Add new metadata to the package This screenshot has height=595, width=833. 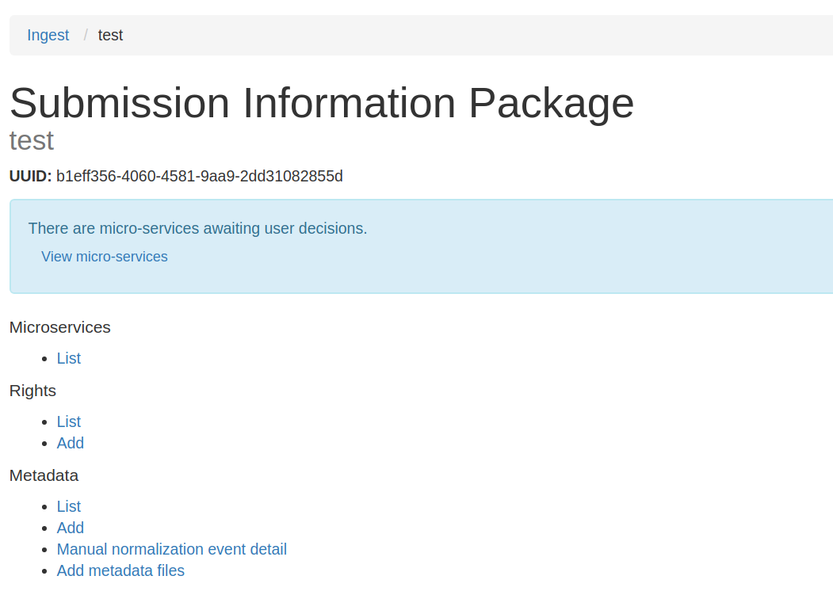70,528
